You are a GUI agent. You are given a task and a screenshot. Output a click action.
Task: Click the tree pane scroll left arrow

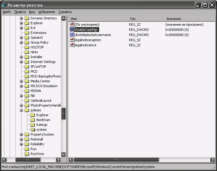point(4,160)
